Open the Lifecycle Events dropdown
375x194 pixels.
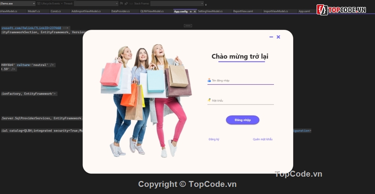pyautogui.click(x=50, y=4)
